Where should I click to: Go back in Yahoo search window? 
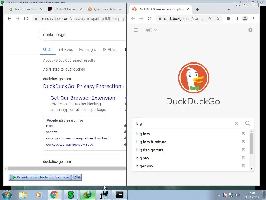9,18
